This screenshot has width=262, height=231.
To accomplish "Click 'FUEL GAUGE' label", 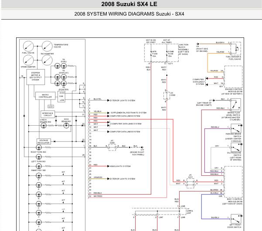I will (x=28, y=53).
